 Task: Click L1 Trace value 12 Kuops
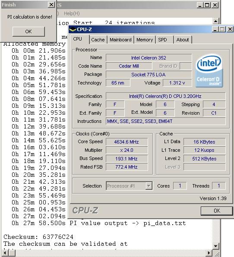204,150
